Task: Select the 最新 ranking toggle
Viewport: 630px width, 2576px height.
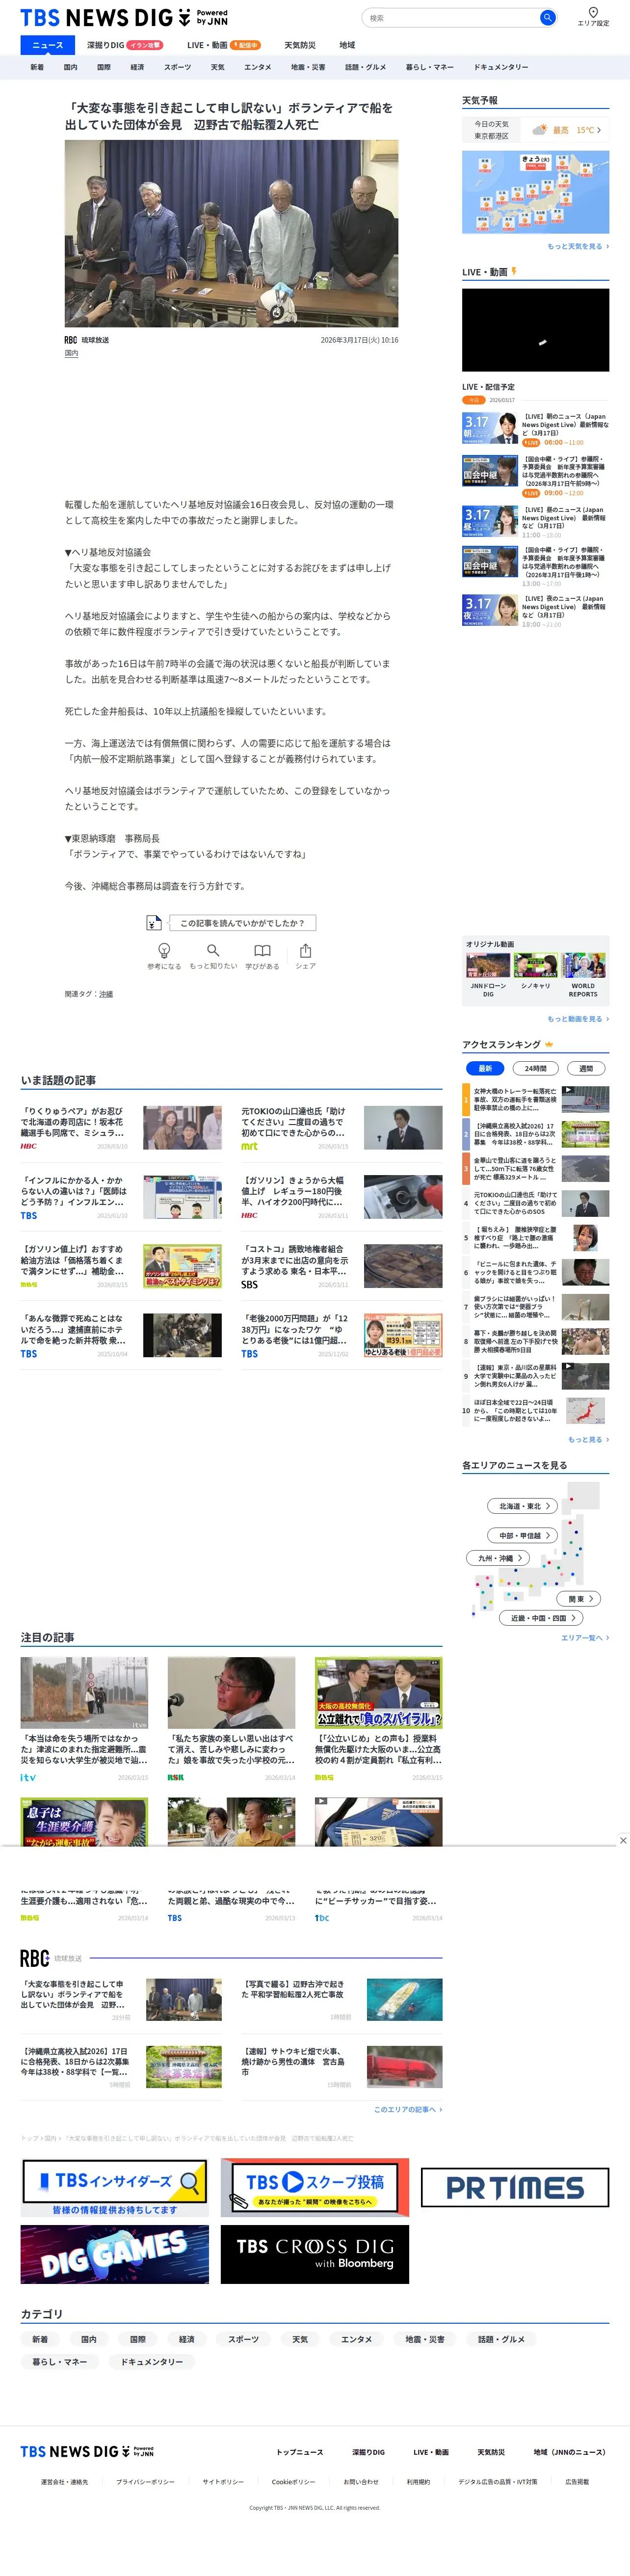Action: 485,1068
